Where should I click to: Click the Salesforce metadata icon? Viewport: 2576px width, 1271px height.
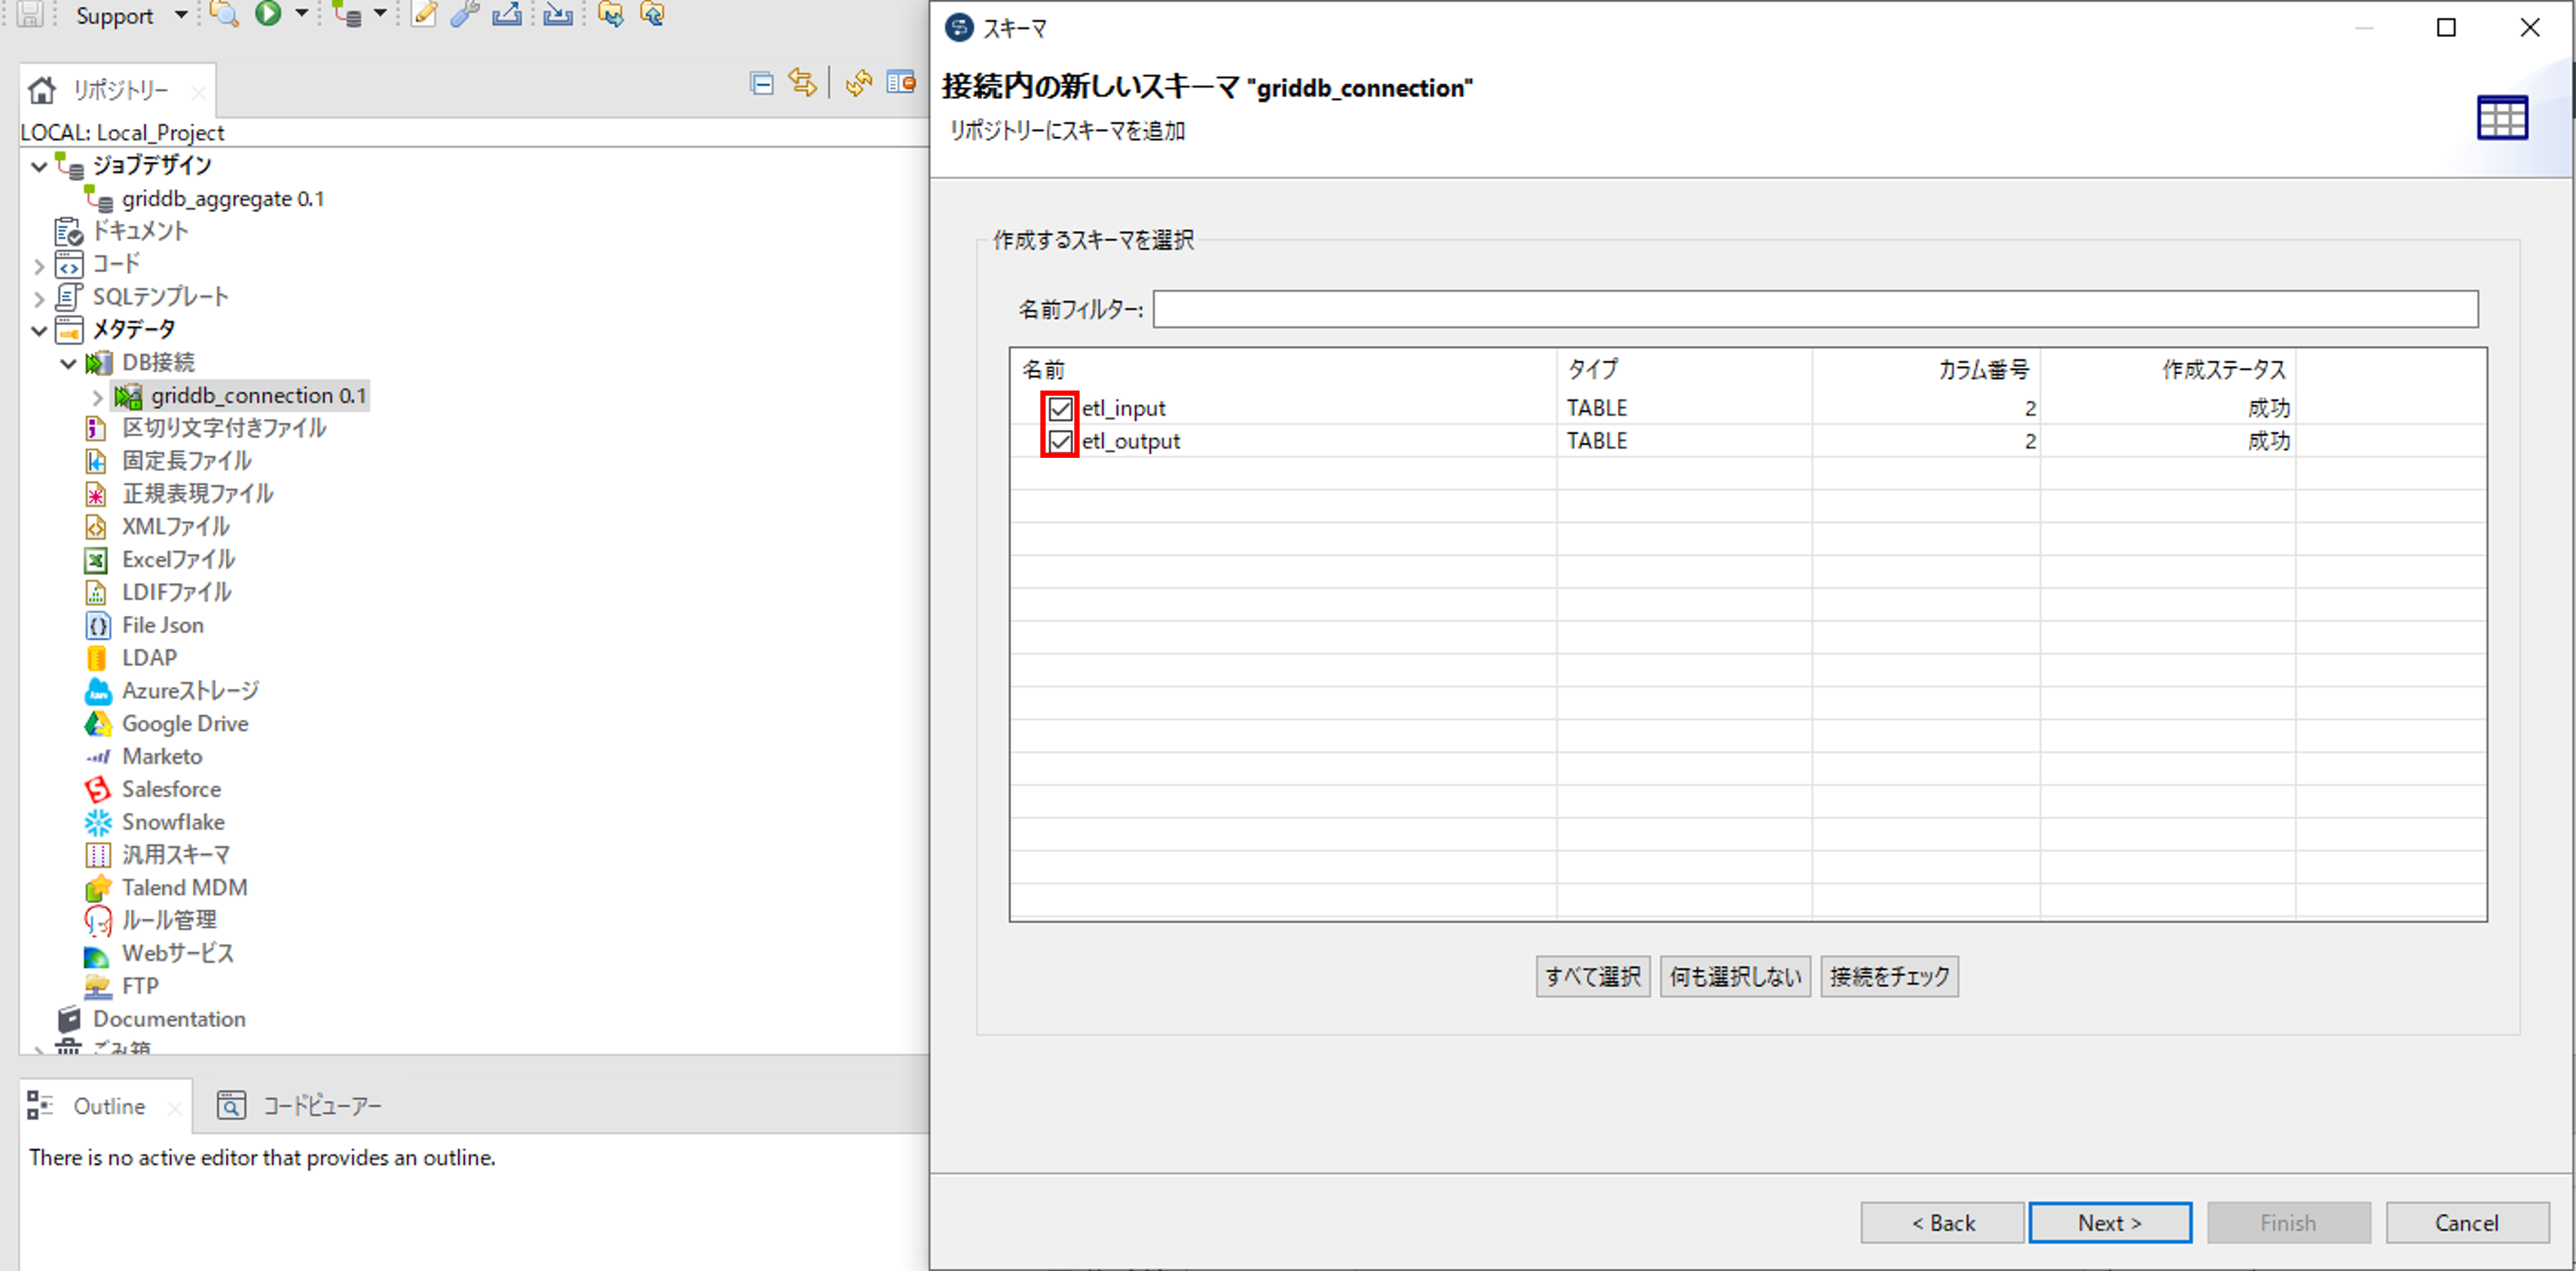click(97, 789)
